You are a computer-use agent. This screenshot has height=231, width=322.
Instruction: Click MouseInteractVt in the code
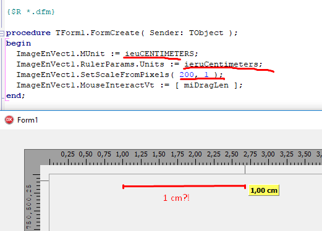[117, 85]
